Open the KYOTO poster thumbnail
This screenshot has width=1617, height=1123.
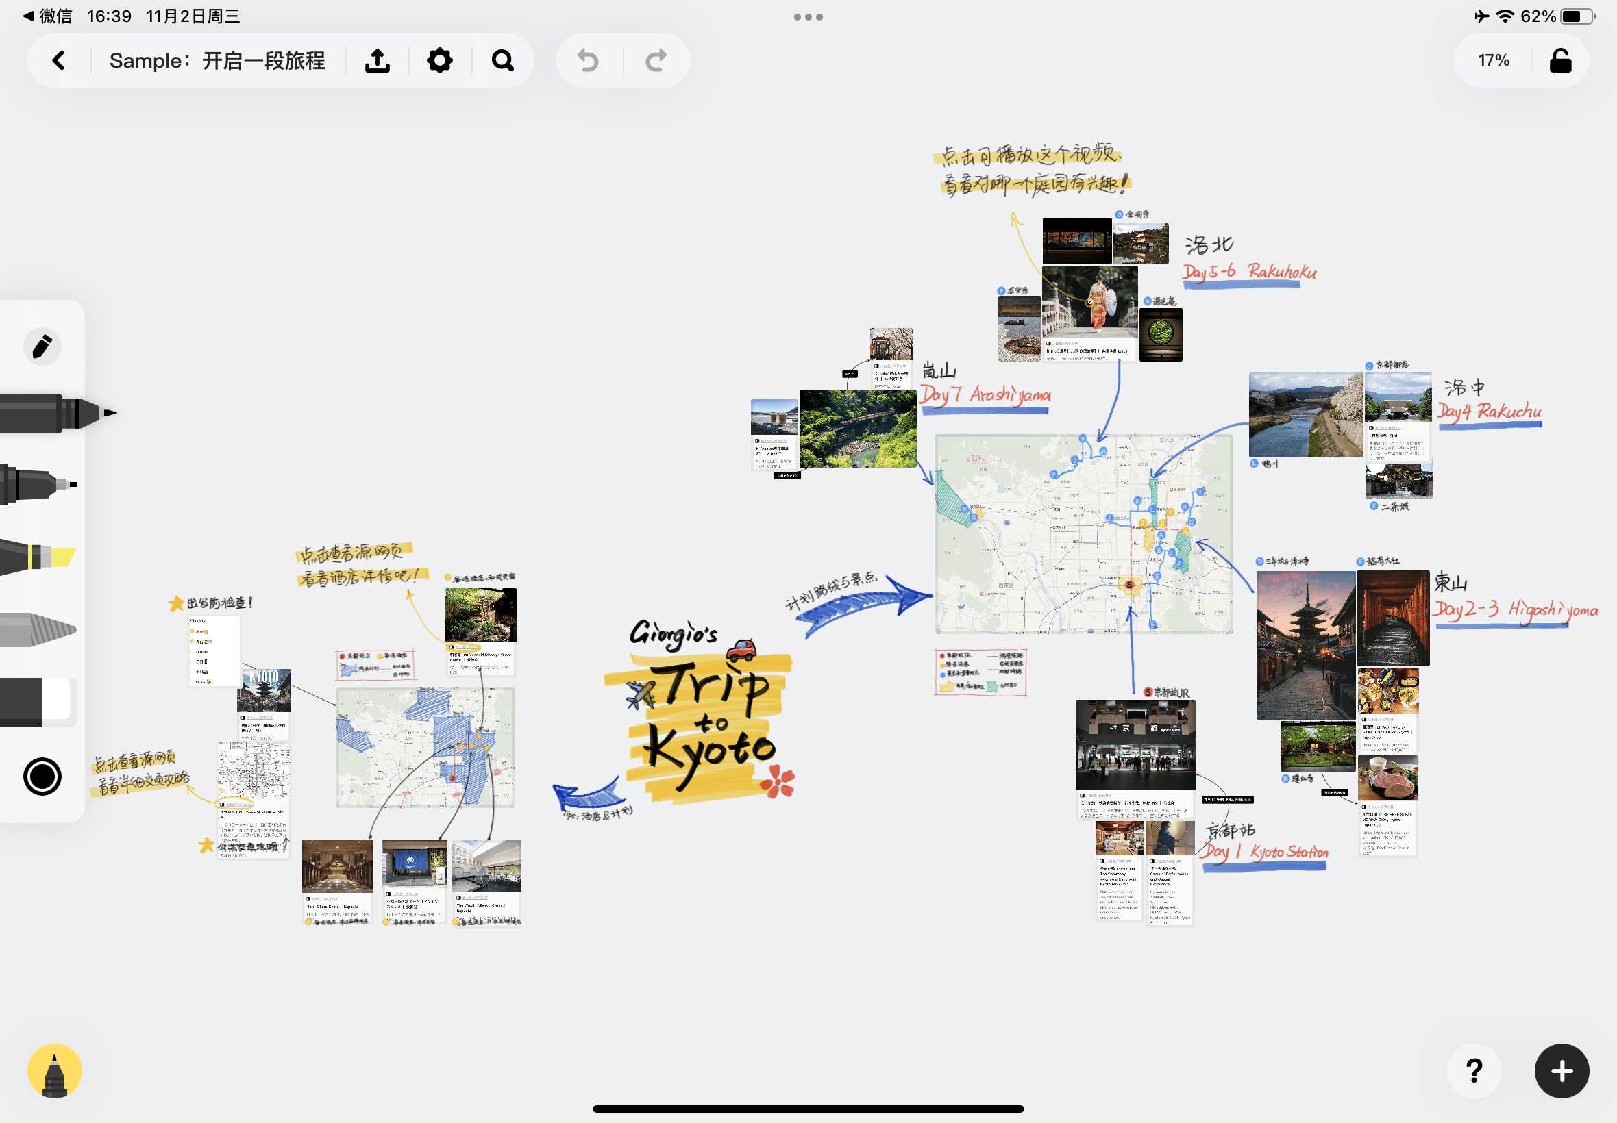tap(264, 690)
